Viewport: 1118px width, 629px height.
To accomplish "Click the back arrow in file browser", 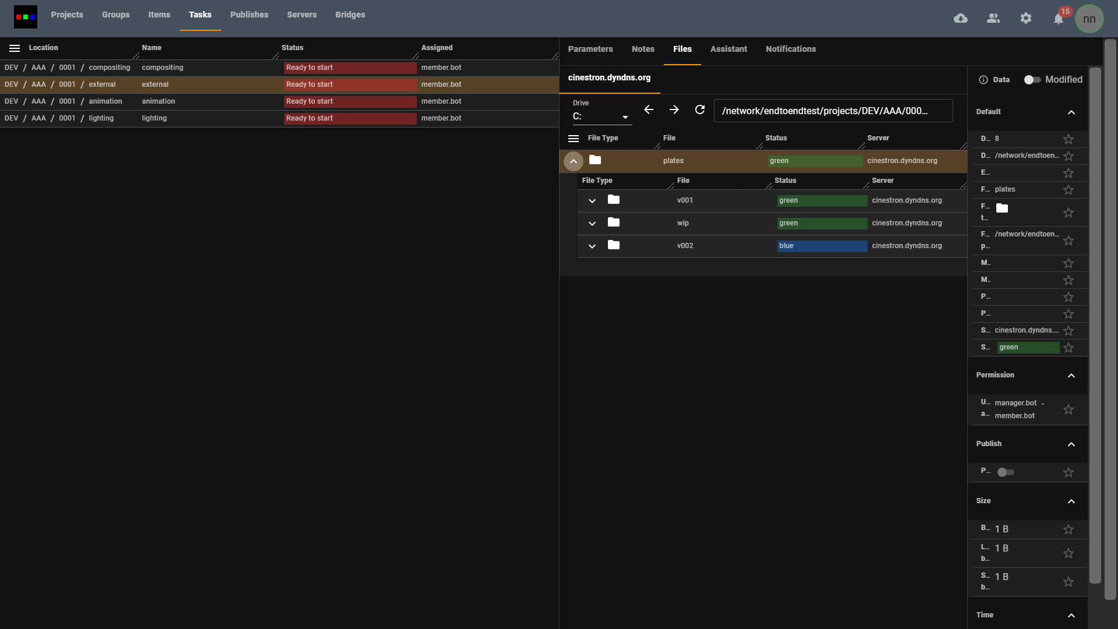I will [x=649, y=109].
